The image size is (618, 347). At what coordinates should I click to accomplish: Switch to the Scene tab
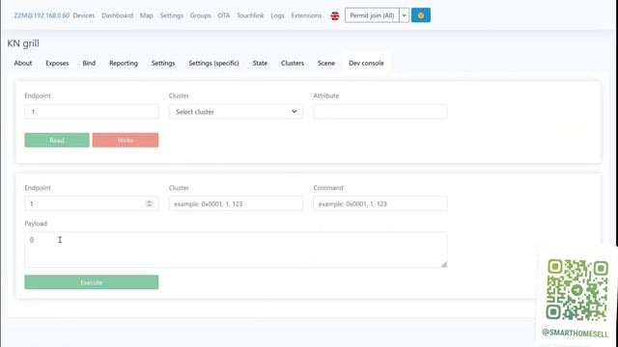[326, 63]
